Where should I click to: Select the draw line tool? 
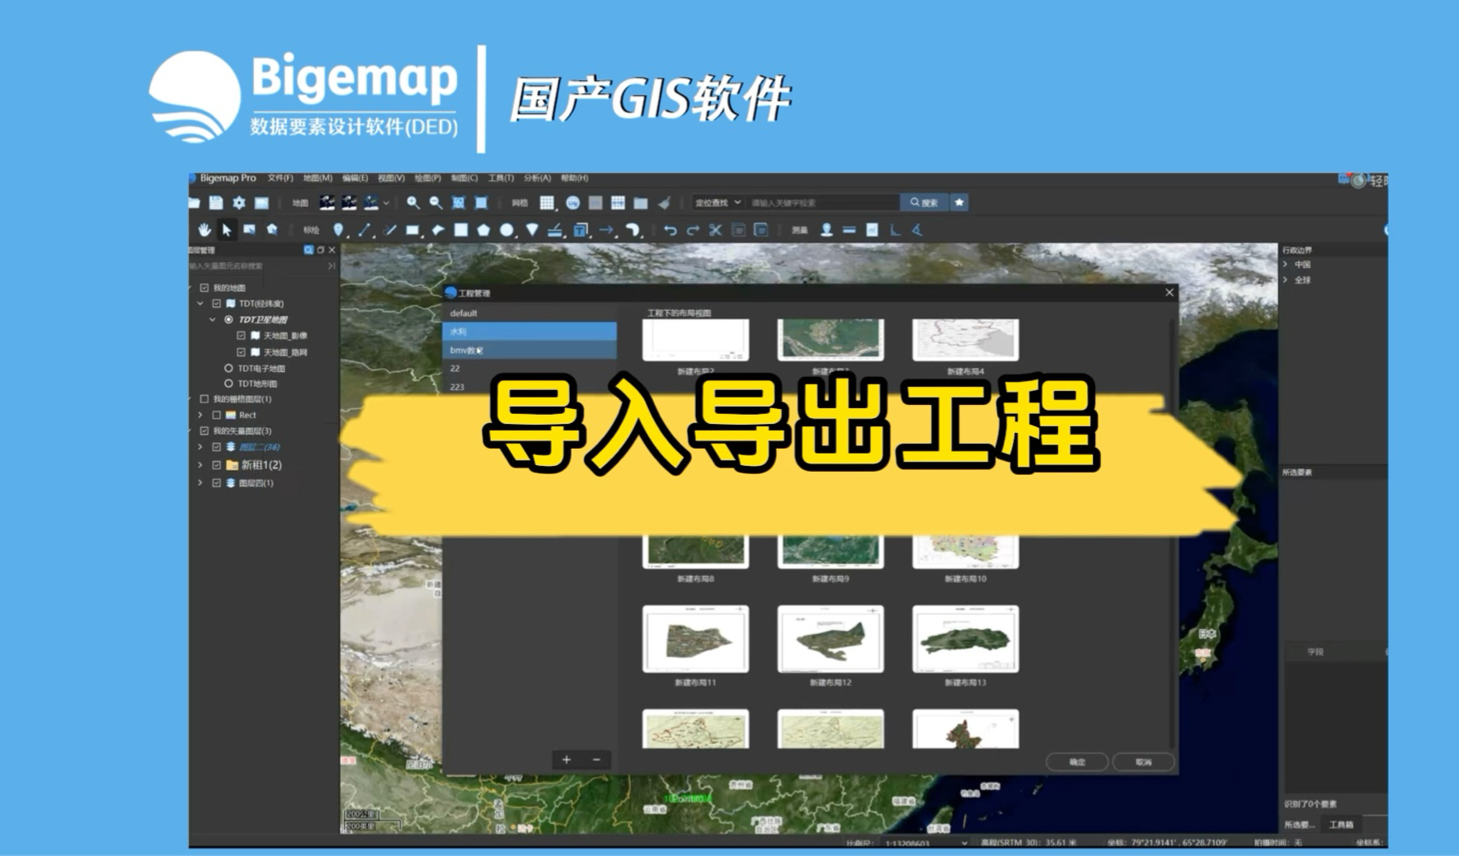365,230
